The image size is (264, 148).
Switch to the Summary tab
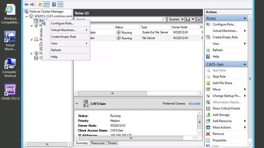[x=82, y=143]
